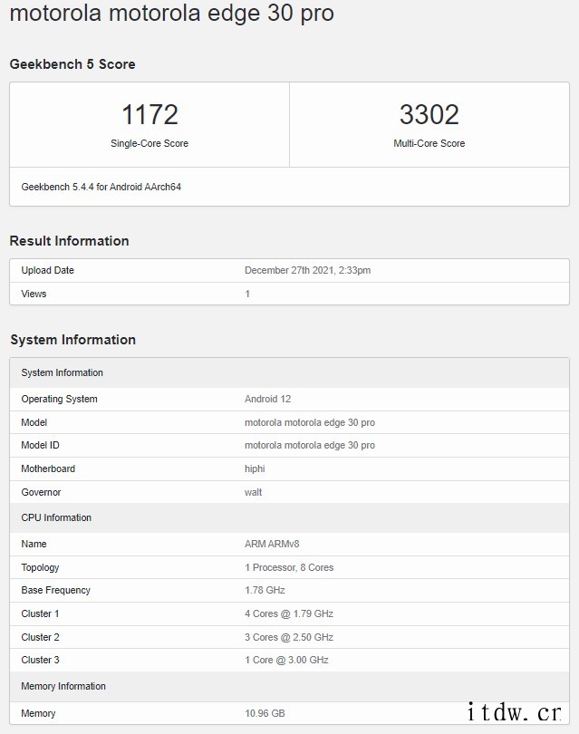Click the CPU Name label
579x734 pixels.
point(34,544)
